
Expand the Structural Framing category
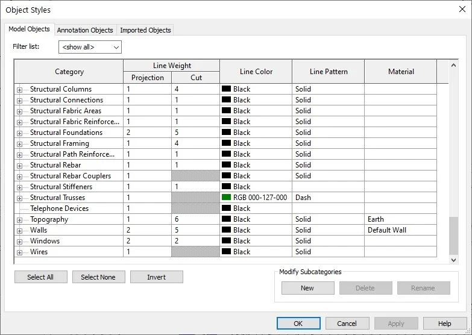[19, 144]
